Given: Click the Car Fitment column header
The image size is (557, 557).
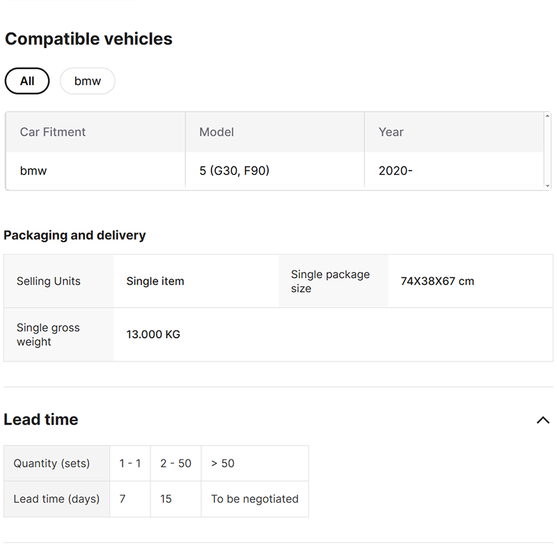Looking at the screenshot, I should [x=53, y=132].
